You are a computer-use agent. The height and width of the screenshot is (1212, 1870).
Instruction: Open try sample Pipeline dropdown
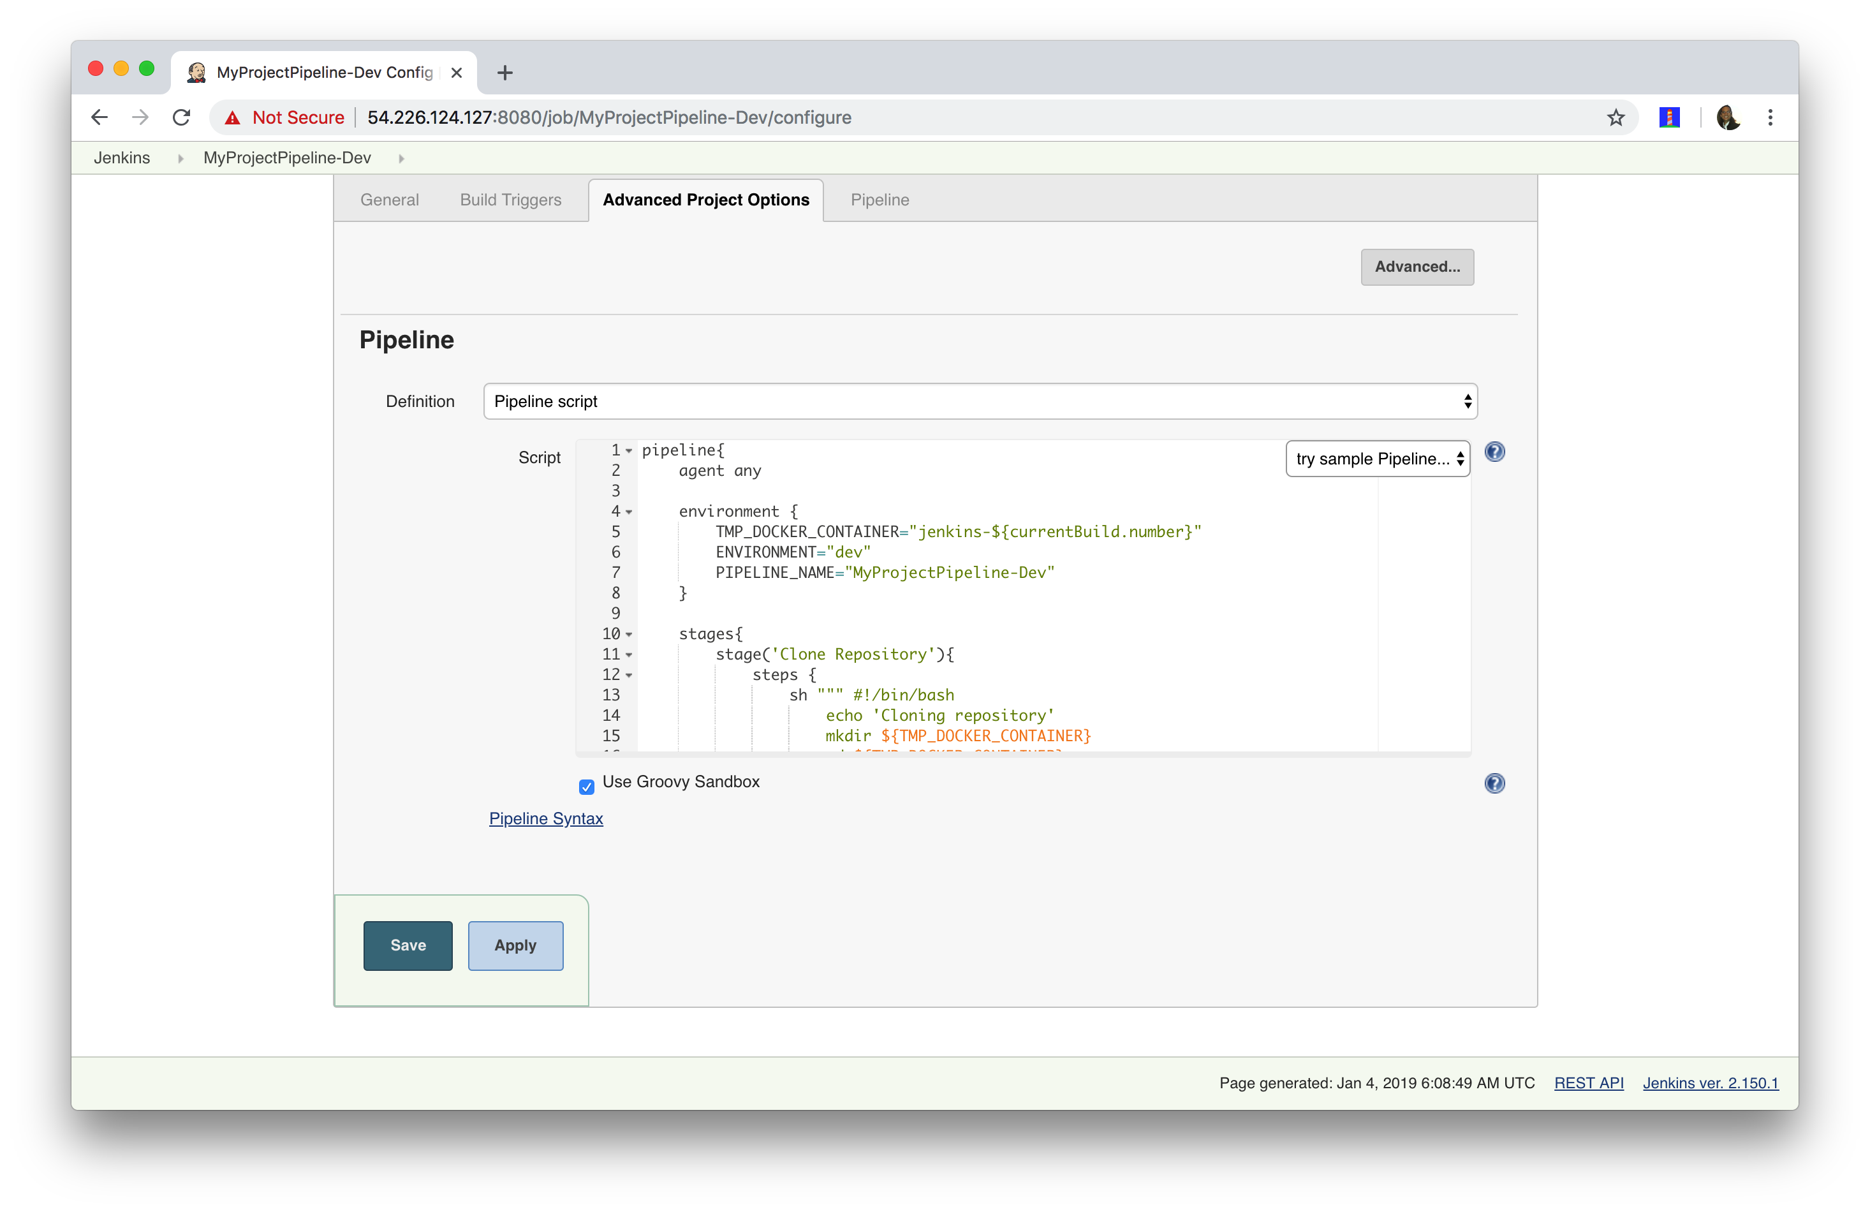click(1378, 459)
